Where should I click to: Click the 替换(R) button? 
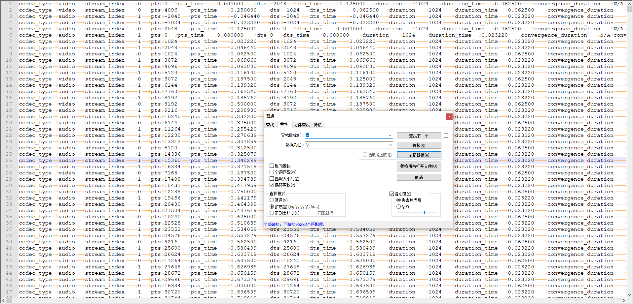click(x=419, y=145)
